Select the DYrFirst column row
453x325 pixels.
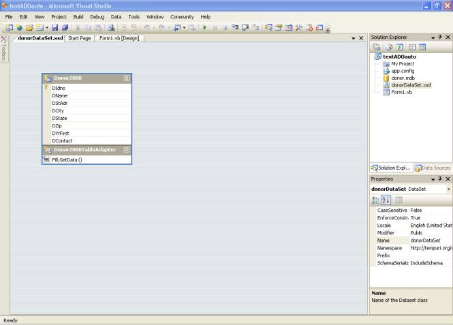click(x=87, y=133)
